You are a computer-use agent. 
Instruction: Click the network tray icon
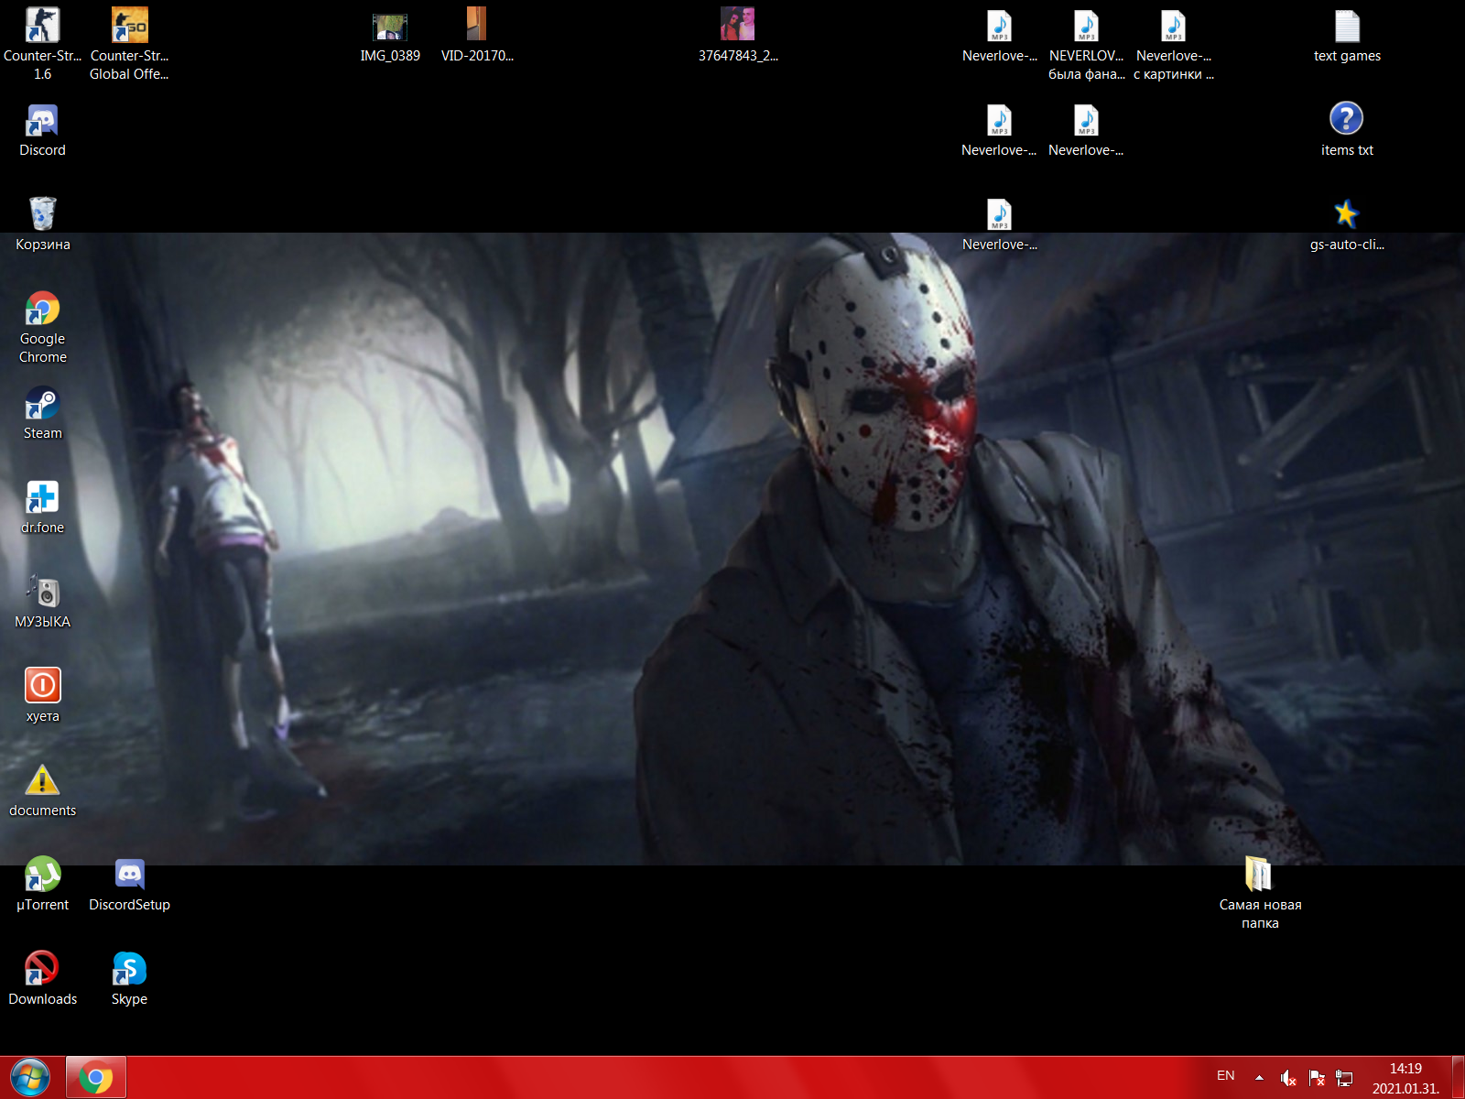[1344, 1078]
